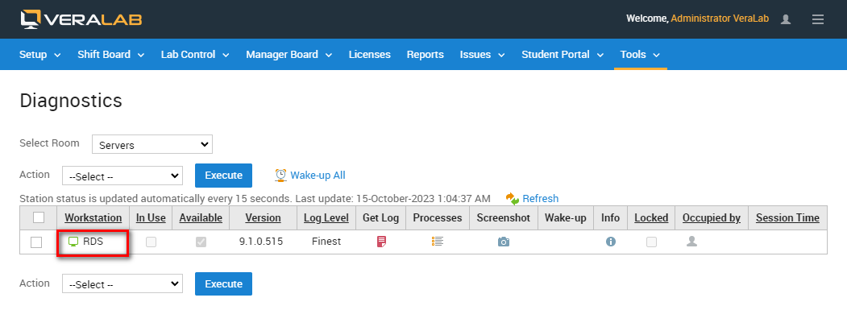847x335 pixels.
Task: Expand the Lab Control menu
Action: pos(195,55)
